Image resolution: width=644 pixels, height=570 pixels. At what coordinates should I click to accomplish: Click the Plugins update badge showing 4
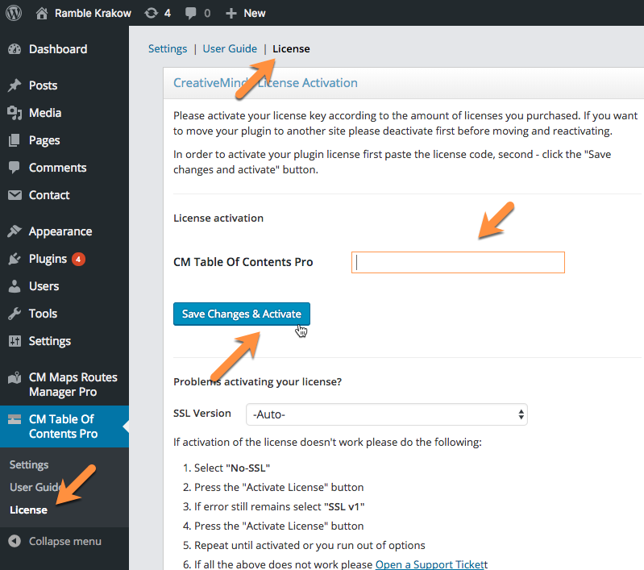(x=78, y=260)
